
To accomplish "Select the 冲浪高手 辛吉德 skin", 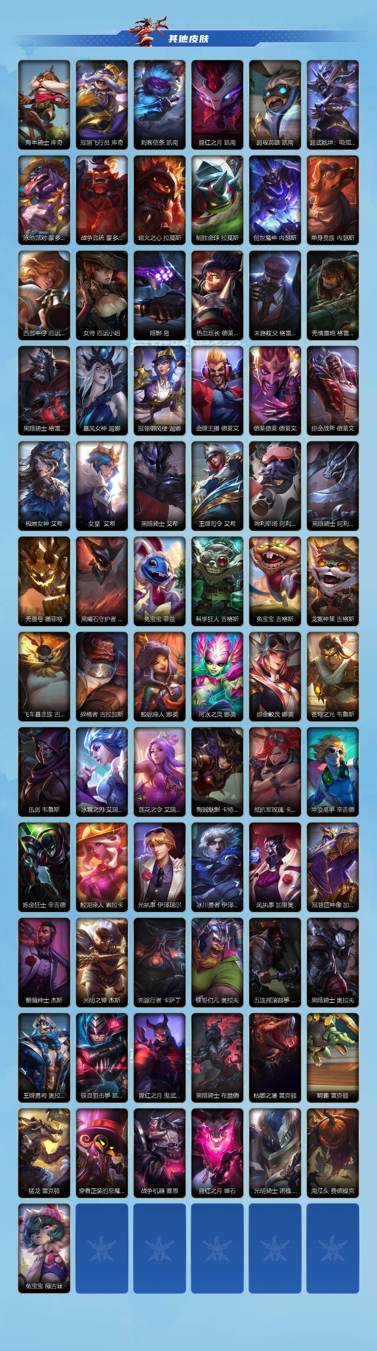I will (333, 772).
